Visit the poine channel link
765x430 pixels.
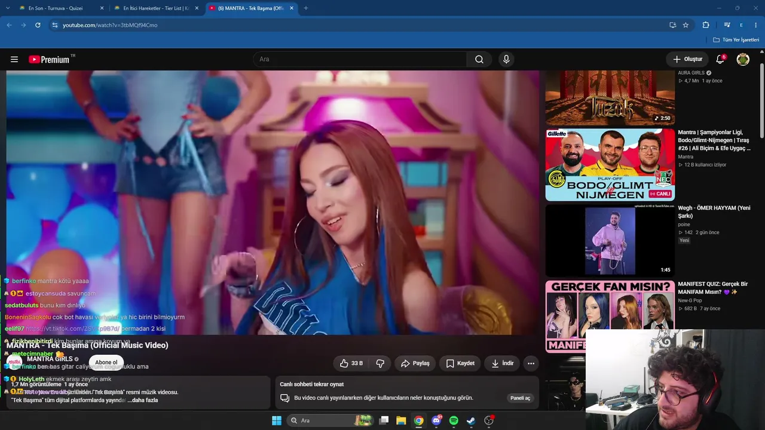(x=684, y=225)
